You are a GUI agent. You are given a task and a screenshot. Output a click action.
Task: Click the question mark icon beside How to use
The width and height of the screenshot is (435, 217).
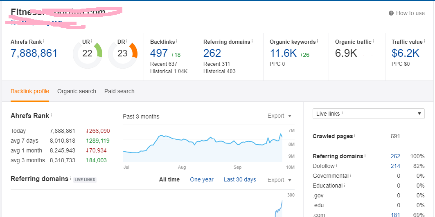click(391, 13)
